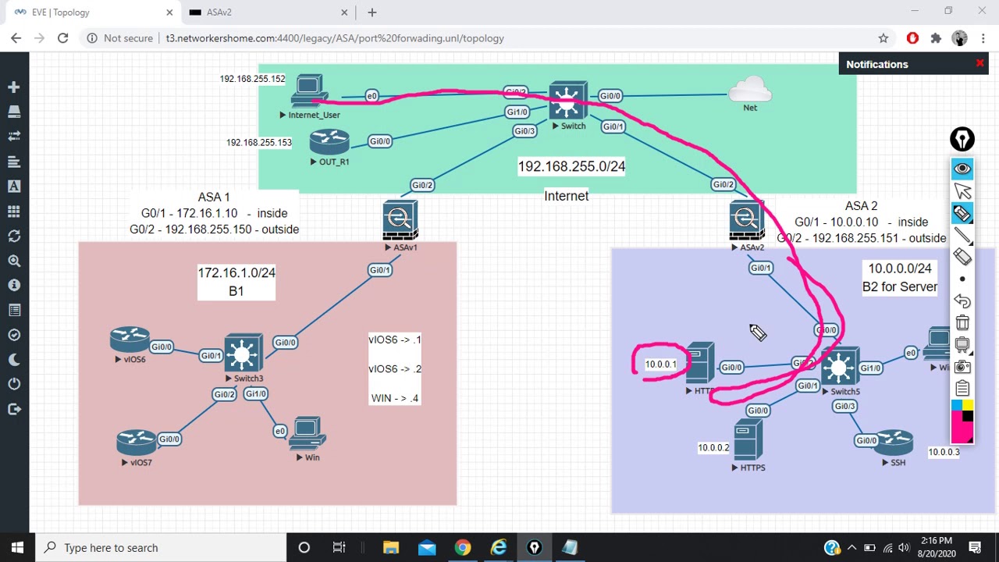Click the 172.16.1.0/24 B1 label

tap(236, 282)
